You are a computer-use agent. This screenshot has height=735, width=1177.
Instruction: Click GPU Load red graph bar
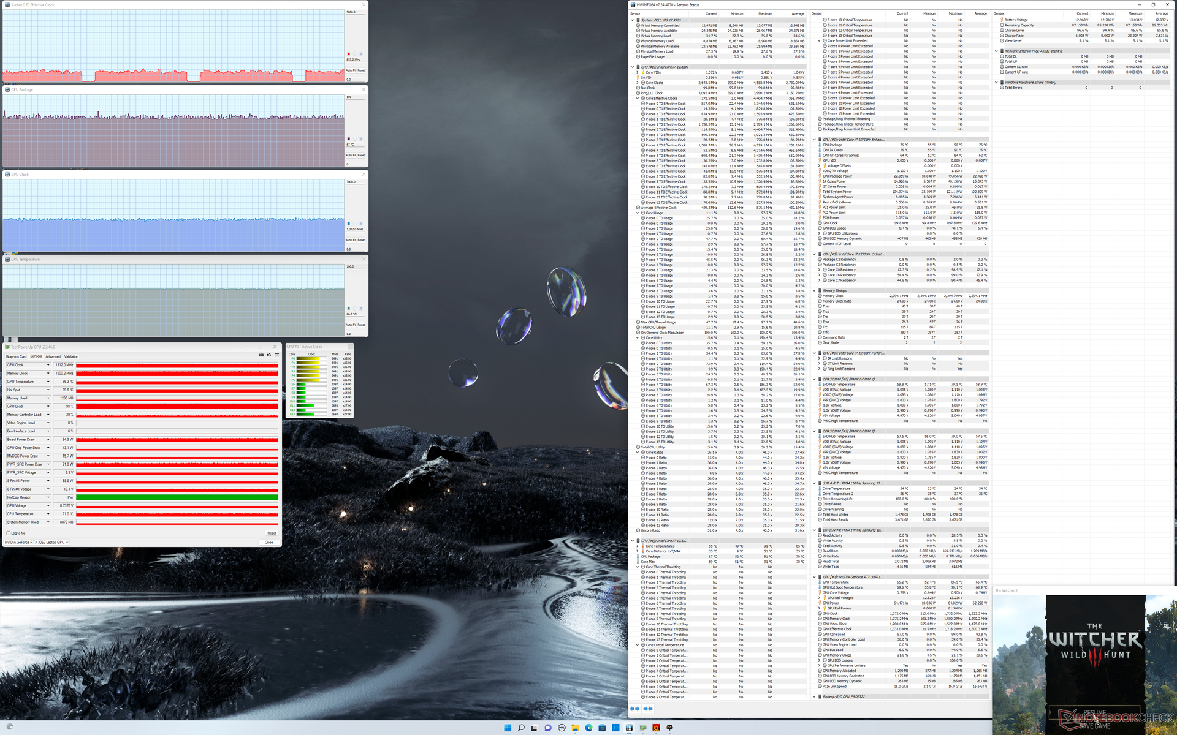pos(177,406)
